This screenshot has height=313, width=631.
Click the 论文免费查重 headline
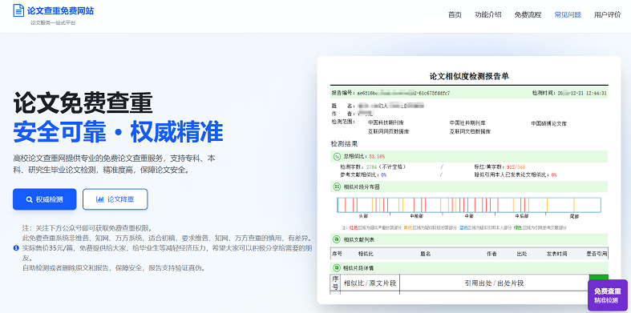pos(83,103)
